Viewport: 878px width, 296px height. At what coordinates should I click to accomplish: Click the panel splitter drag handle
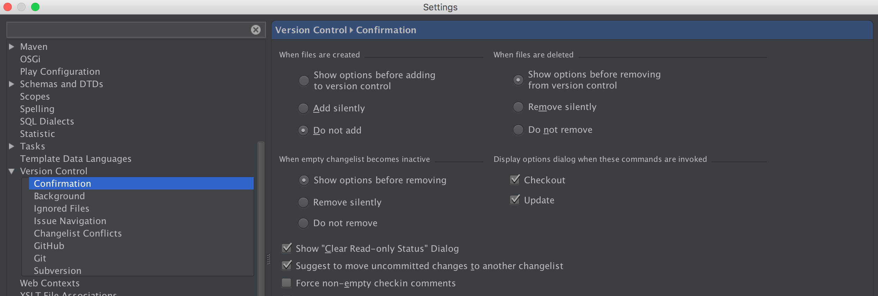tap(268, 259)
